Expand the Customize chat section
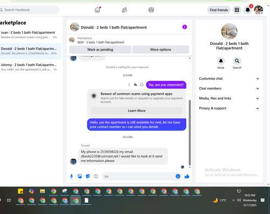 click(x=229, y=79)
